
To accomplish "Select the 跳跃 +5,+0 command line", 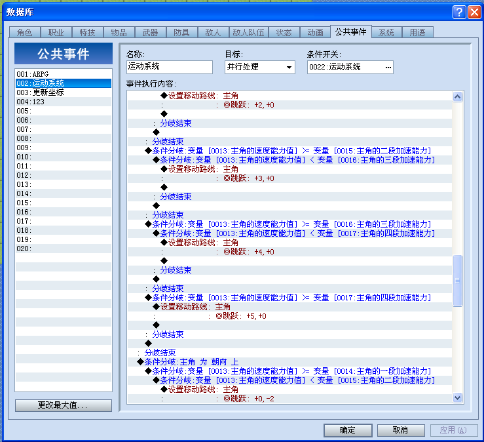I will click(x=289, y=316).
